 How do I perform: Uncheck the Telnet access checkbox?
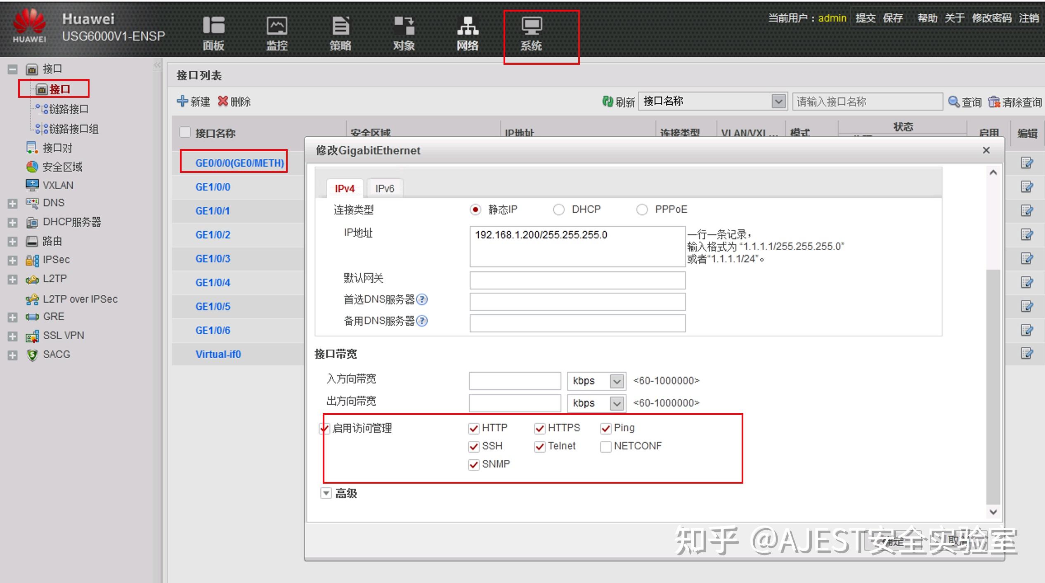pos(539,447)
